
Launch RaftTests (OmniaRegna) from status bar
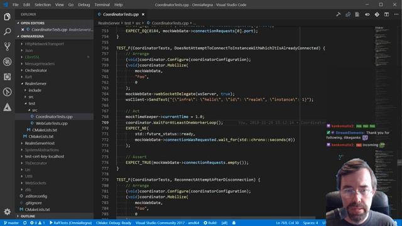tap(70, 223)
